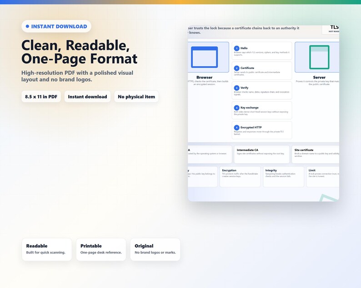Click "Proves it controls the private key" text
361x288 pixels.
(x=317, y=83)
